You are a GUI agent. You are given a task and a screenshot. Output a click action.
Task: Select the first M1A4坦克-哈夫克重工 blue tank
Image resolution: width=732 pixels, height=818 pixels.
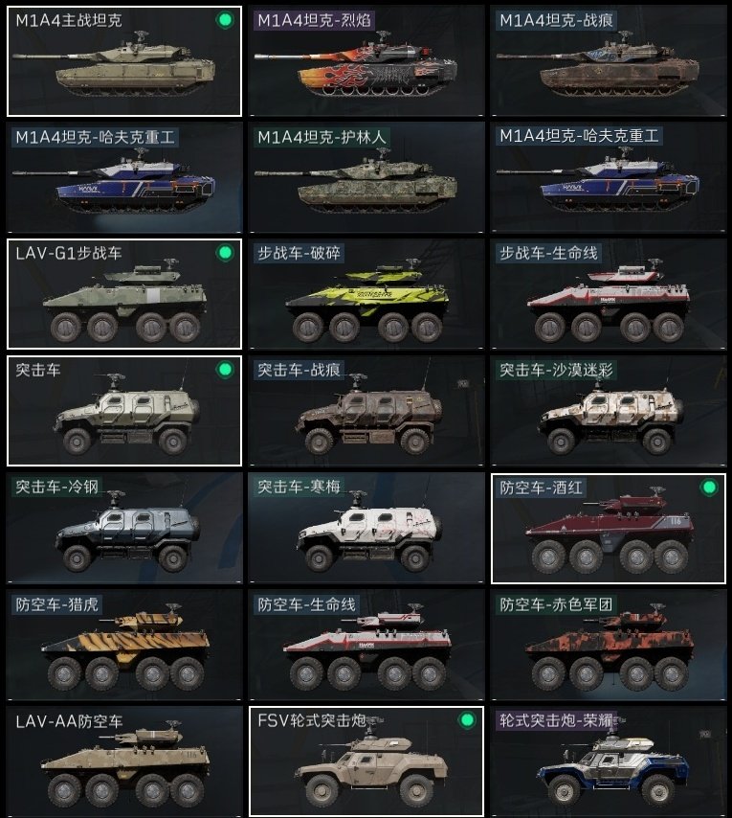(124, 177)
